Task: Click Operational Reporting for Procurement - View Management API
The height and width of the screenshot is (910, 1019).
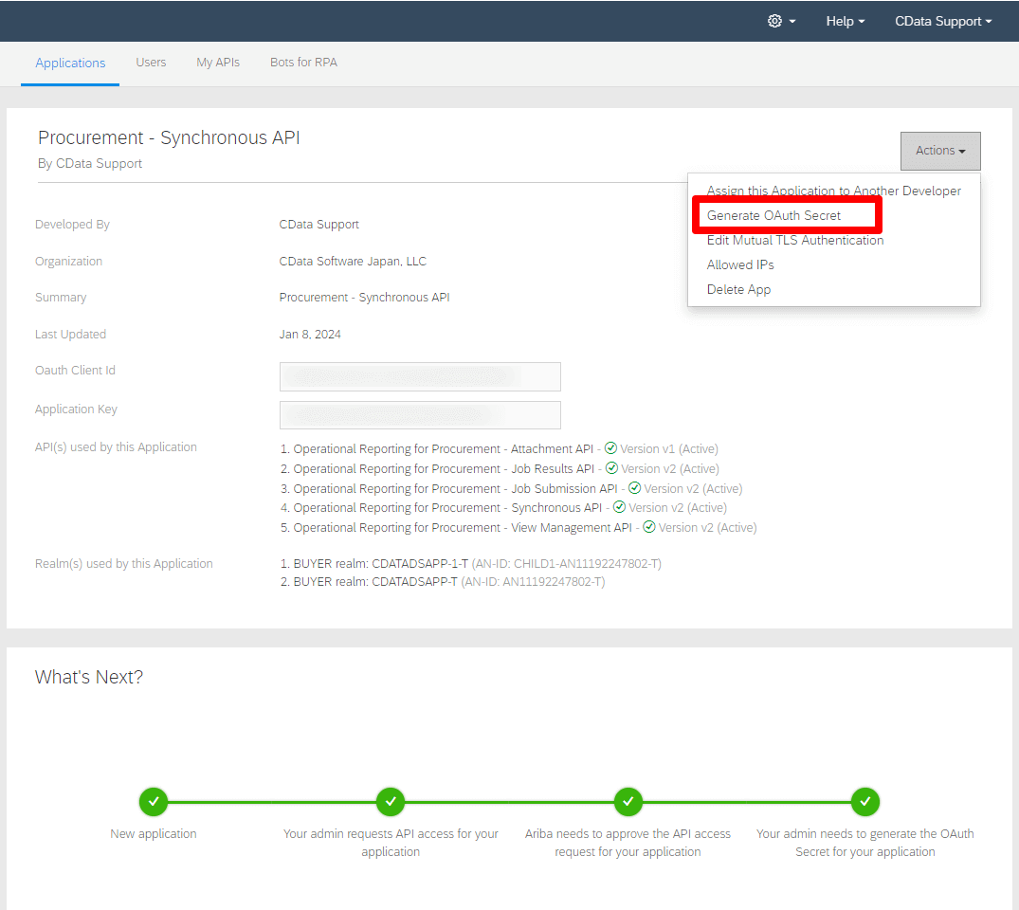Action: [463, 528]
